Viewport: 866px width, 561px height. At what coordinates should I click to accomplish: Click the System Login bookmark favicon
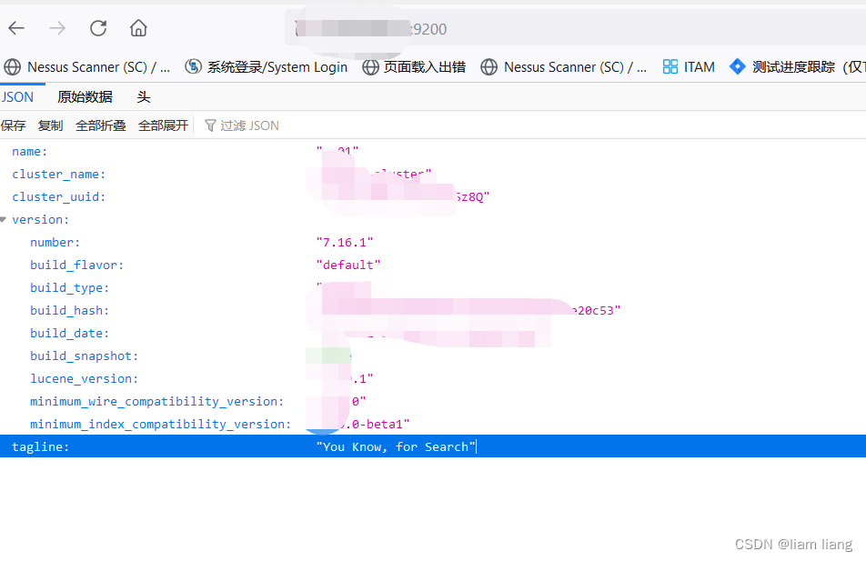[x=193, y=67]
